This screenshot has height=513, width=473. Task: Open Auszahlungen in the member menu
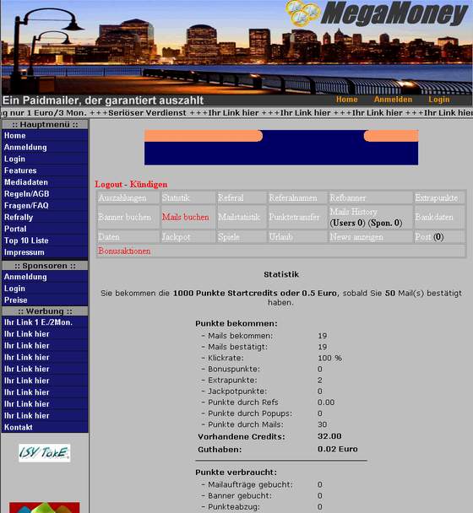click(x=122, y=198)
